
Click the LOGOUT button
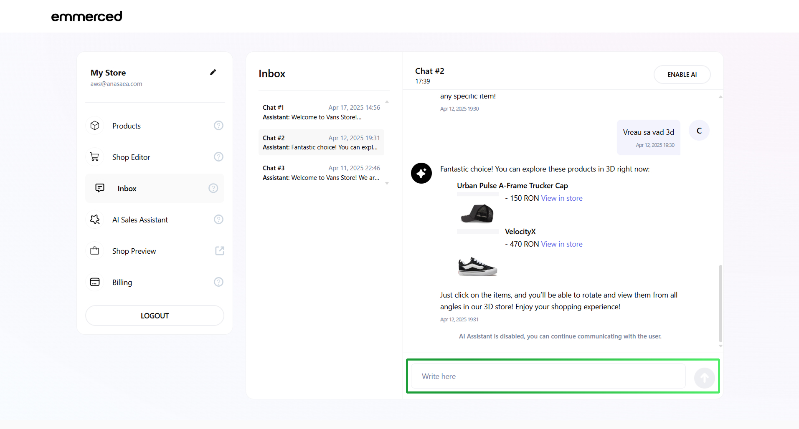tap(155, 316)
